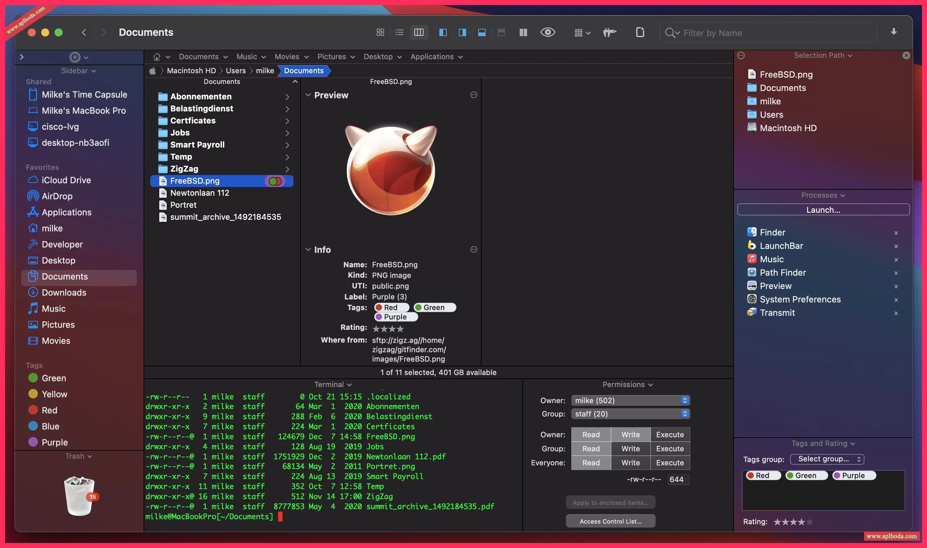Open Selection Path module options icon

741,56
